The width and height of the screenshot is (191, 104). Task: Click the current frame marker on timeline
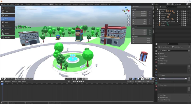(2, 84)
